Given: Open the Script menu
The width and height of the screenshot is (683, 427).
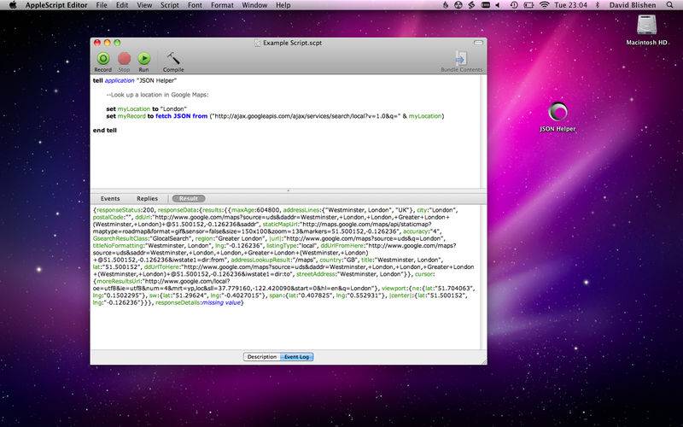Looking at the screenshot, I should coord(169,5).
